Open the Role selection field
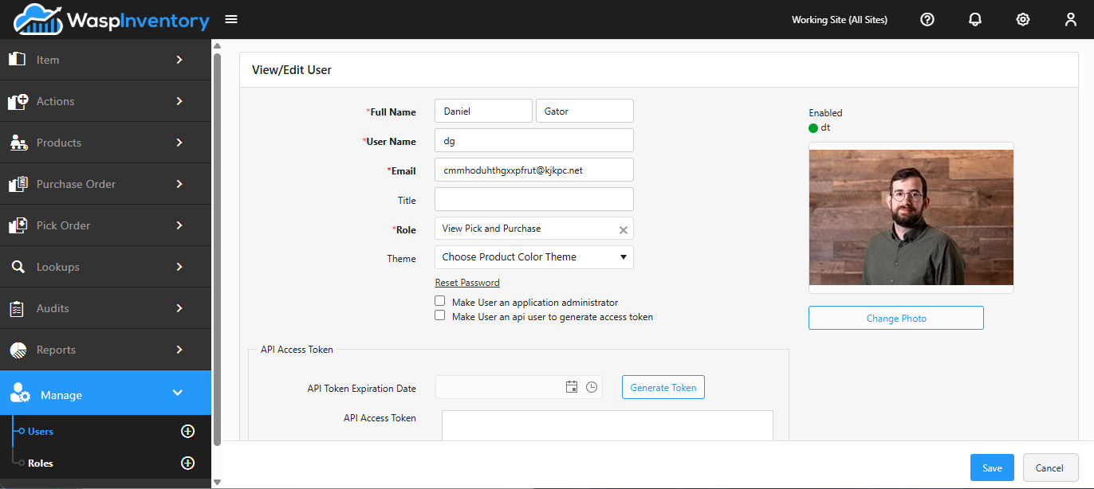The width and height of the screenshot is (1094, 489). [x=534, y=229]
